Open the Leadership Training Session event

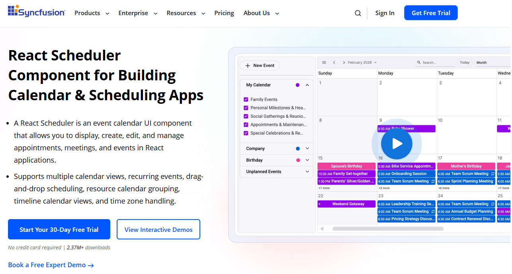pos(406,204)
